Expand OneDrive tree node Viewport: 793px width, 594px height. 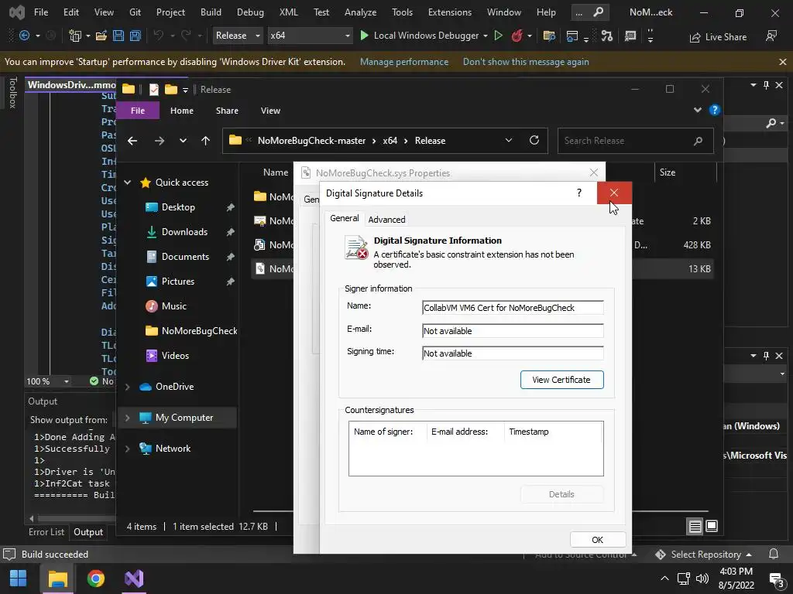point(128,387)
